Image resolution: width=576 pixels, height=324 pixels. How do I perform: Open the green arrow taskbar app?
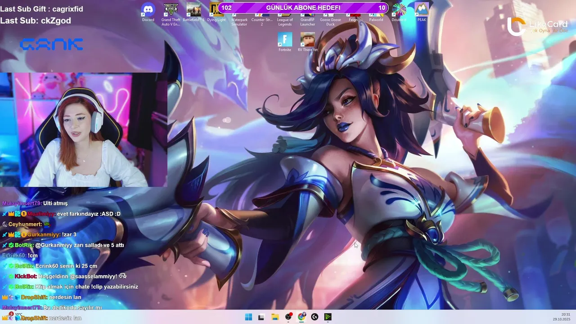(x=328, y=317)
